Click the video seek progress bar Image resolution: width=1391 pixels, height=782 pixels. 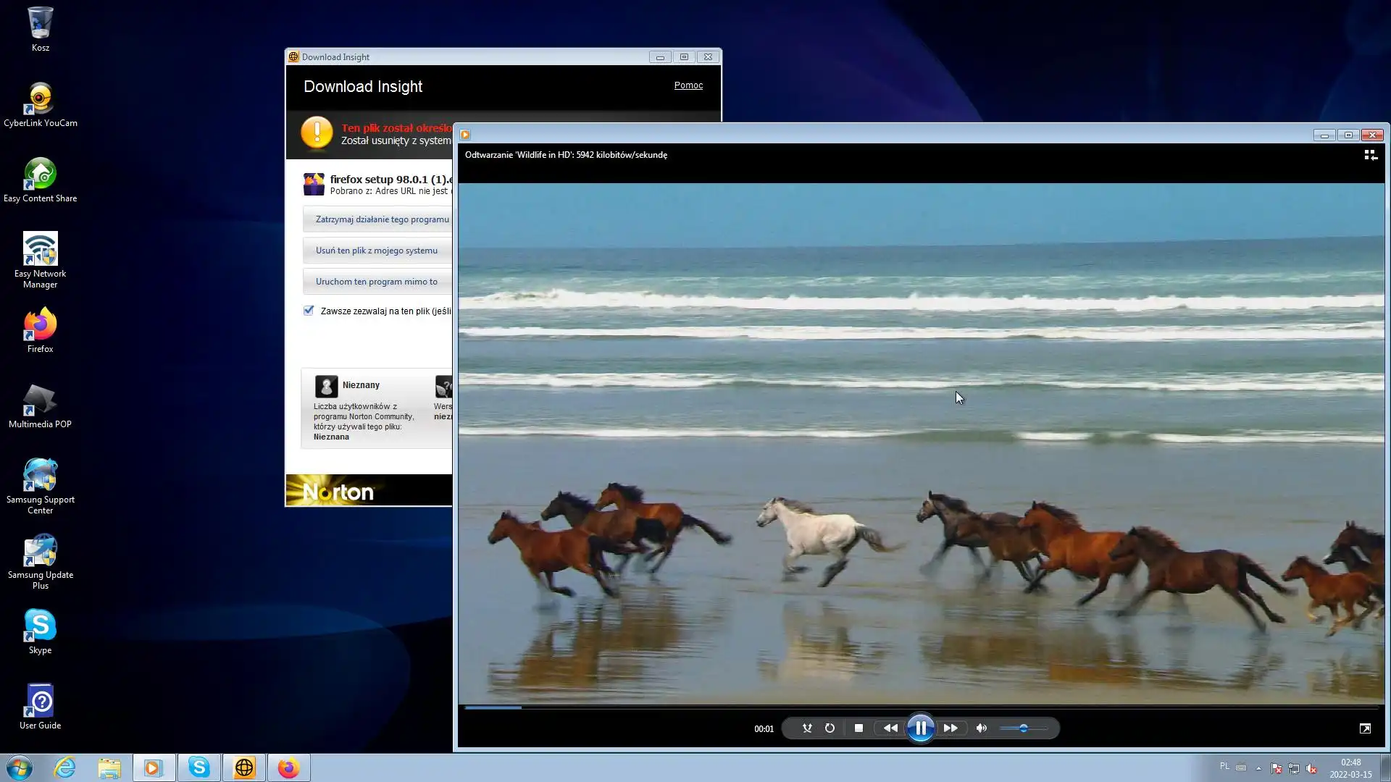click(920, 707)
